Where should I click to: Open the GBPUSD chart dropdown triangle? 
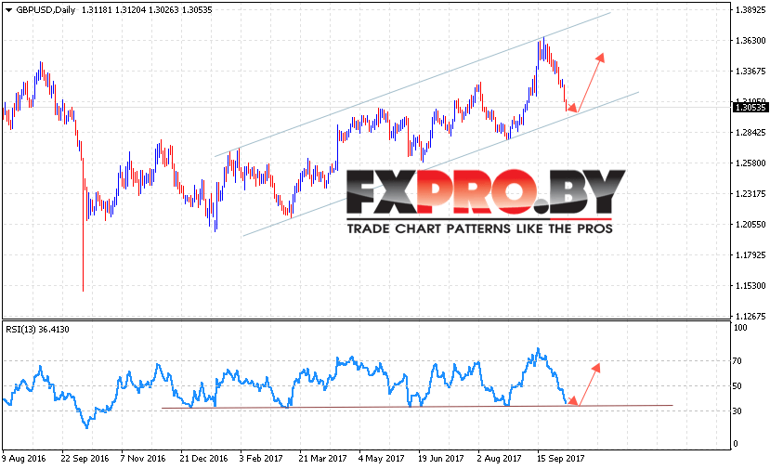8,10
